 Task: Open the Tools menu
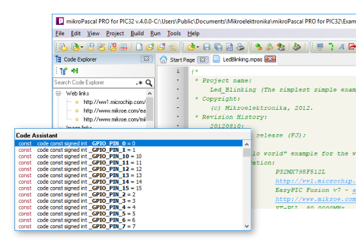(x=174, y=33)
